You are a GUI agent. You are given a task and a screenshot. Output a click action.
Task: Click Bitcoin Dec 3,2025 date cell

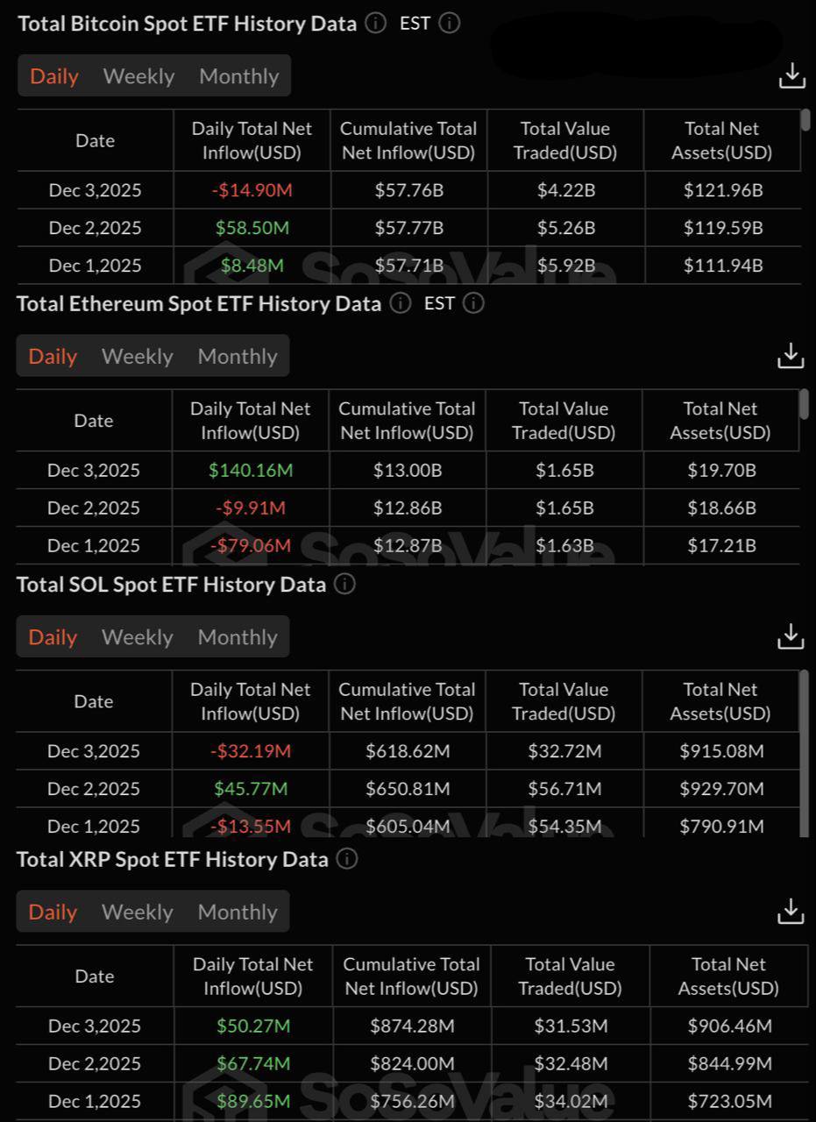[x=95, y=190]
